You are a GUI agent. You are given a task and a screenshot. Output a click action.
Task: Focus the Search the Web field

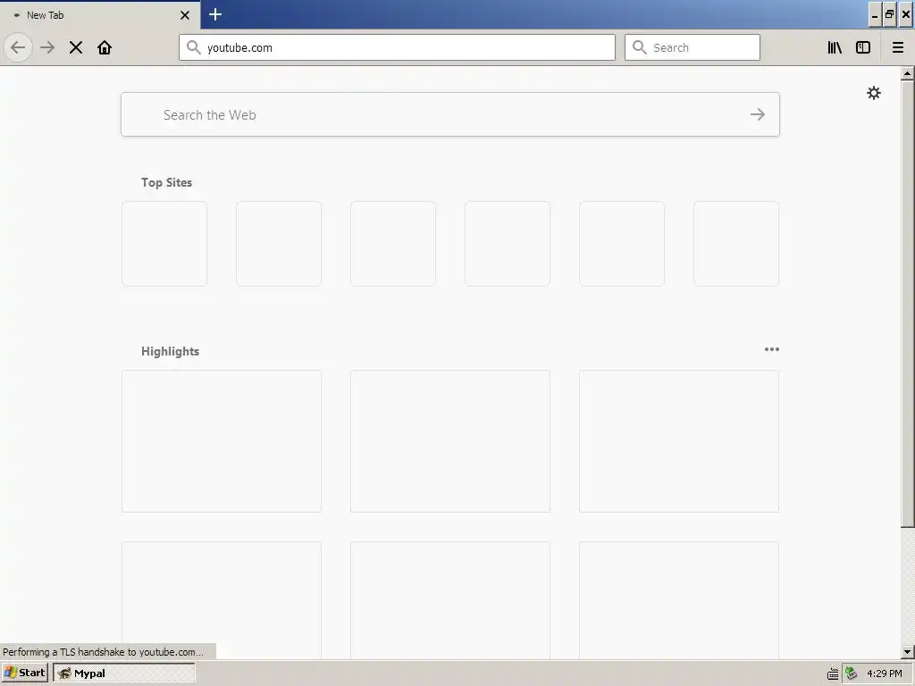(x=450, y=114)
